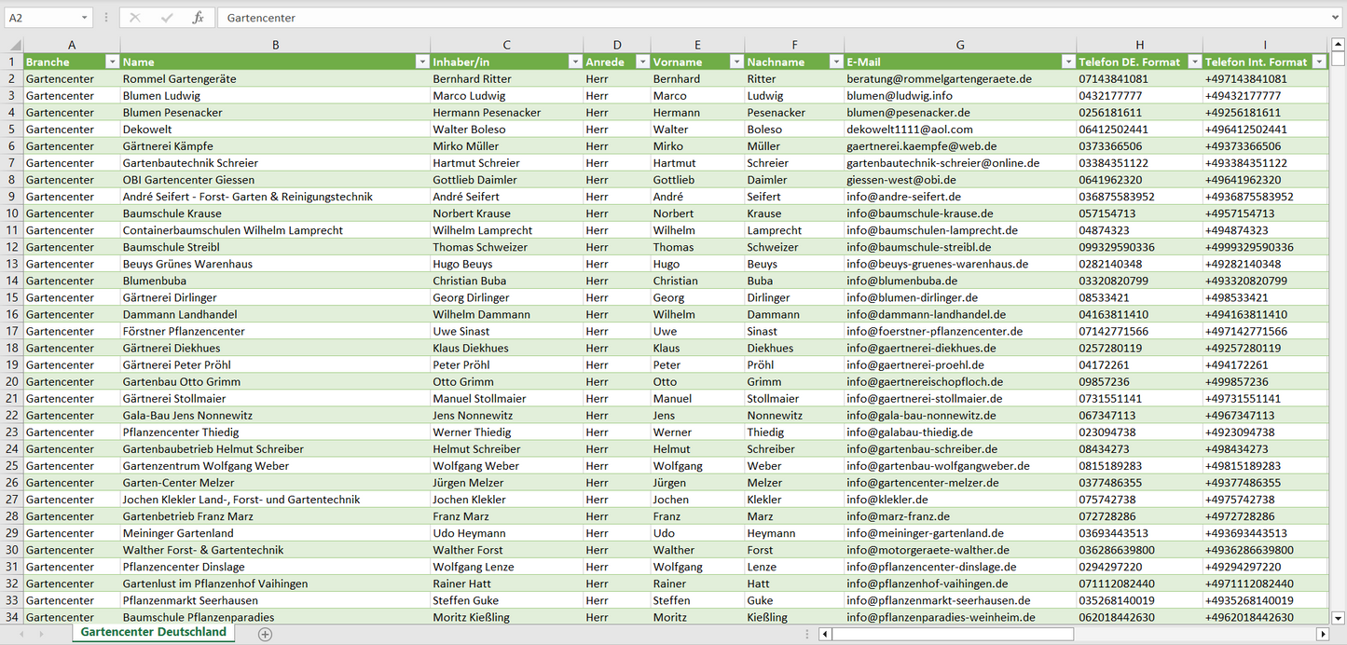Click the horizontal scrollbar thumb
The image size is (1347, 645).
pos(951,634)
